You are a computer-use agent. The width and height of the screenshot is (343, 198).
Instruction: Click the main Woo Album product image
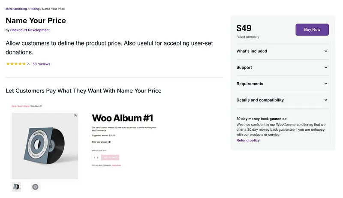(45, 146)
